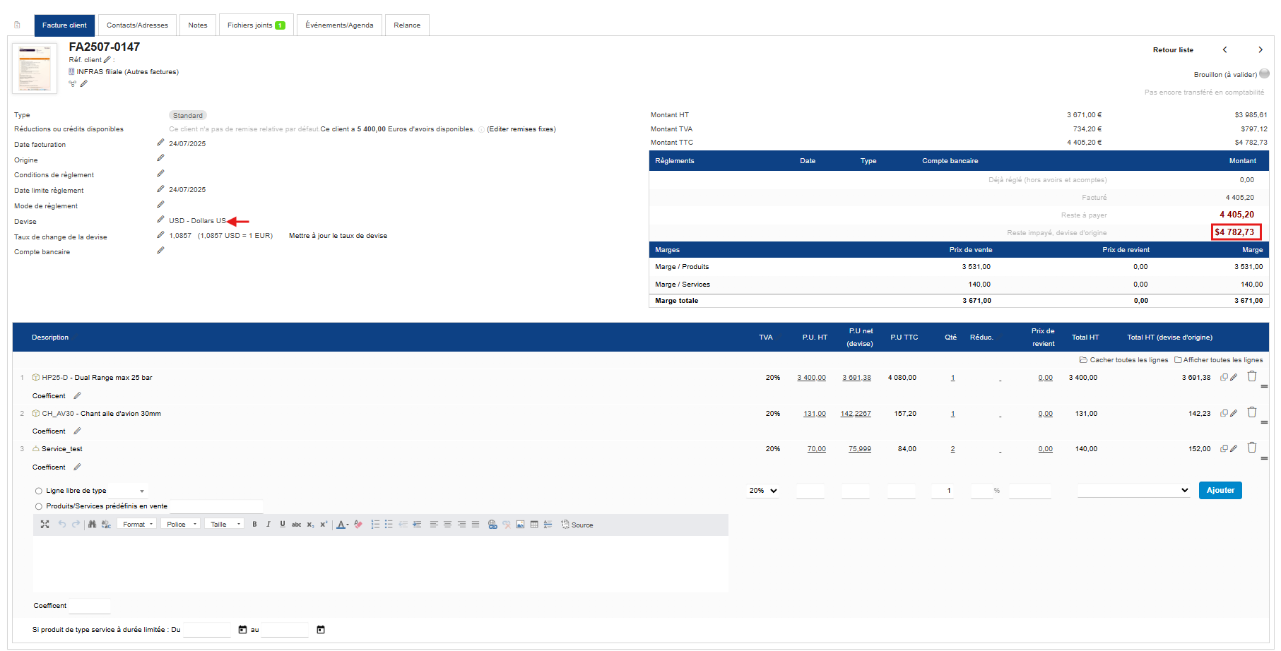The width and height of the screenshot is (1281, 651).
Task: Delete the HP25-D product line
Action: pyautogui.click(x=1251, y=376)
